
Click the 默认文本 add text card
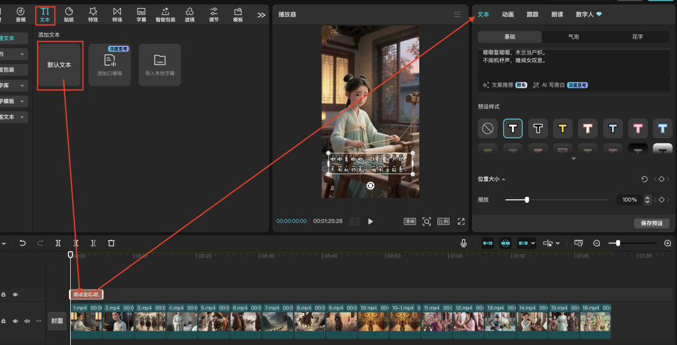(60, 65)
